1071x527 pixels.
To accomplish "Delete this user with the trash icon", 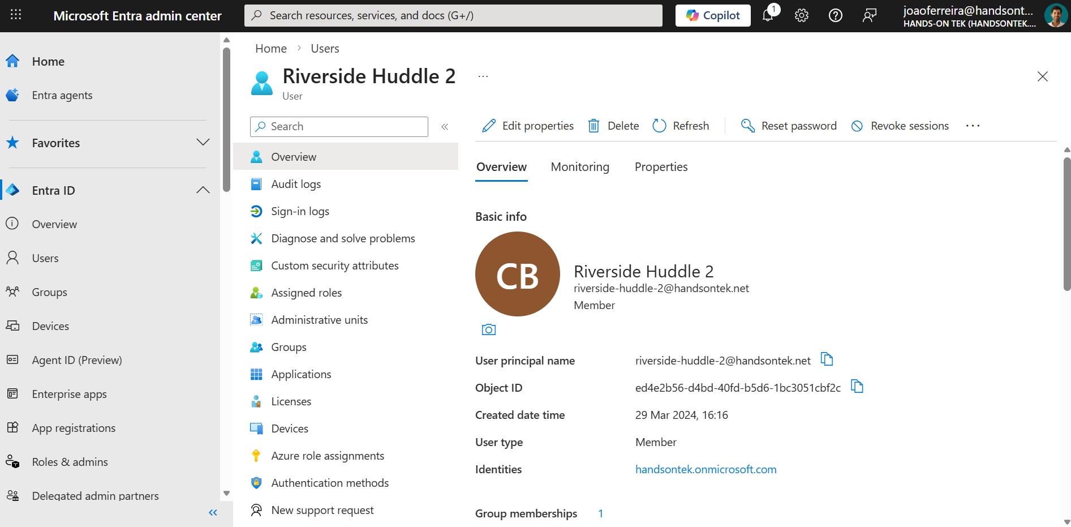I will 593,126.
